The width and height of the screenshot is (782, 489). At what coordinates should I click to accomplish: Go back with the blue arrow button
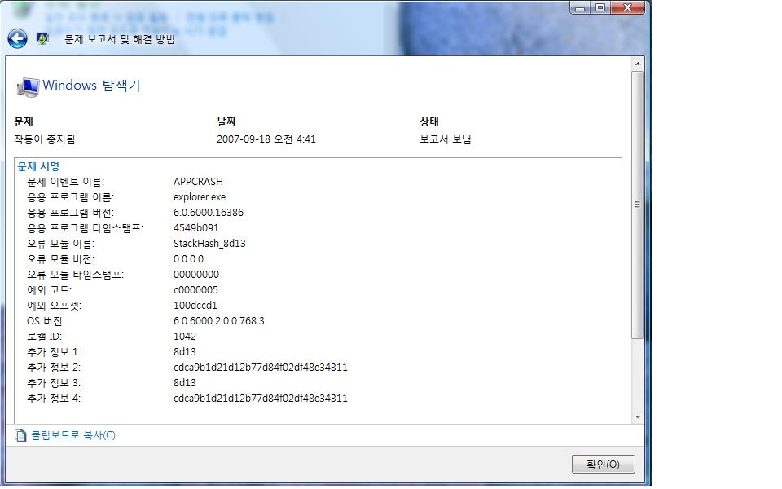(x=17, y=39)
